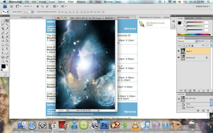Viewport: 213px width, 133px height.
Task: Delete layer trash icon in Layers panel
Action: (x=208, y=91)
